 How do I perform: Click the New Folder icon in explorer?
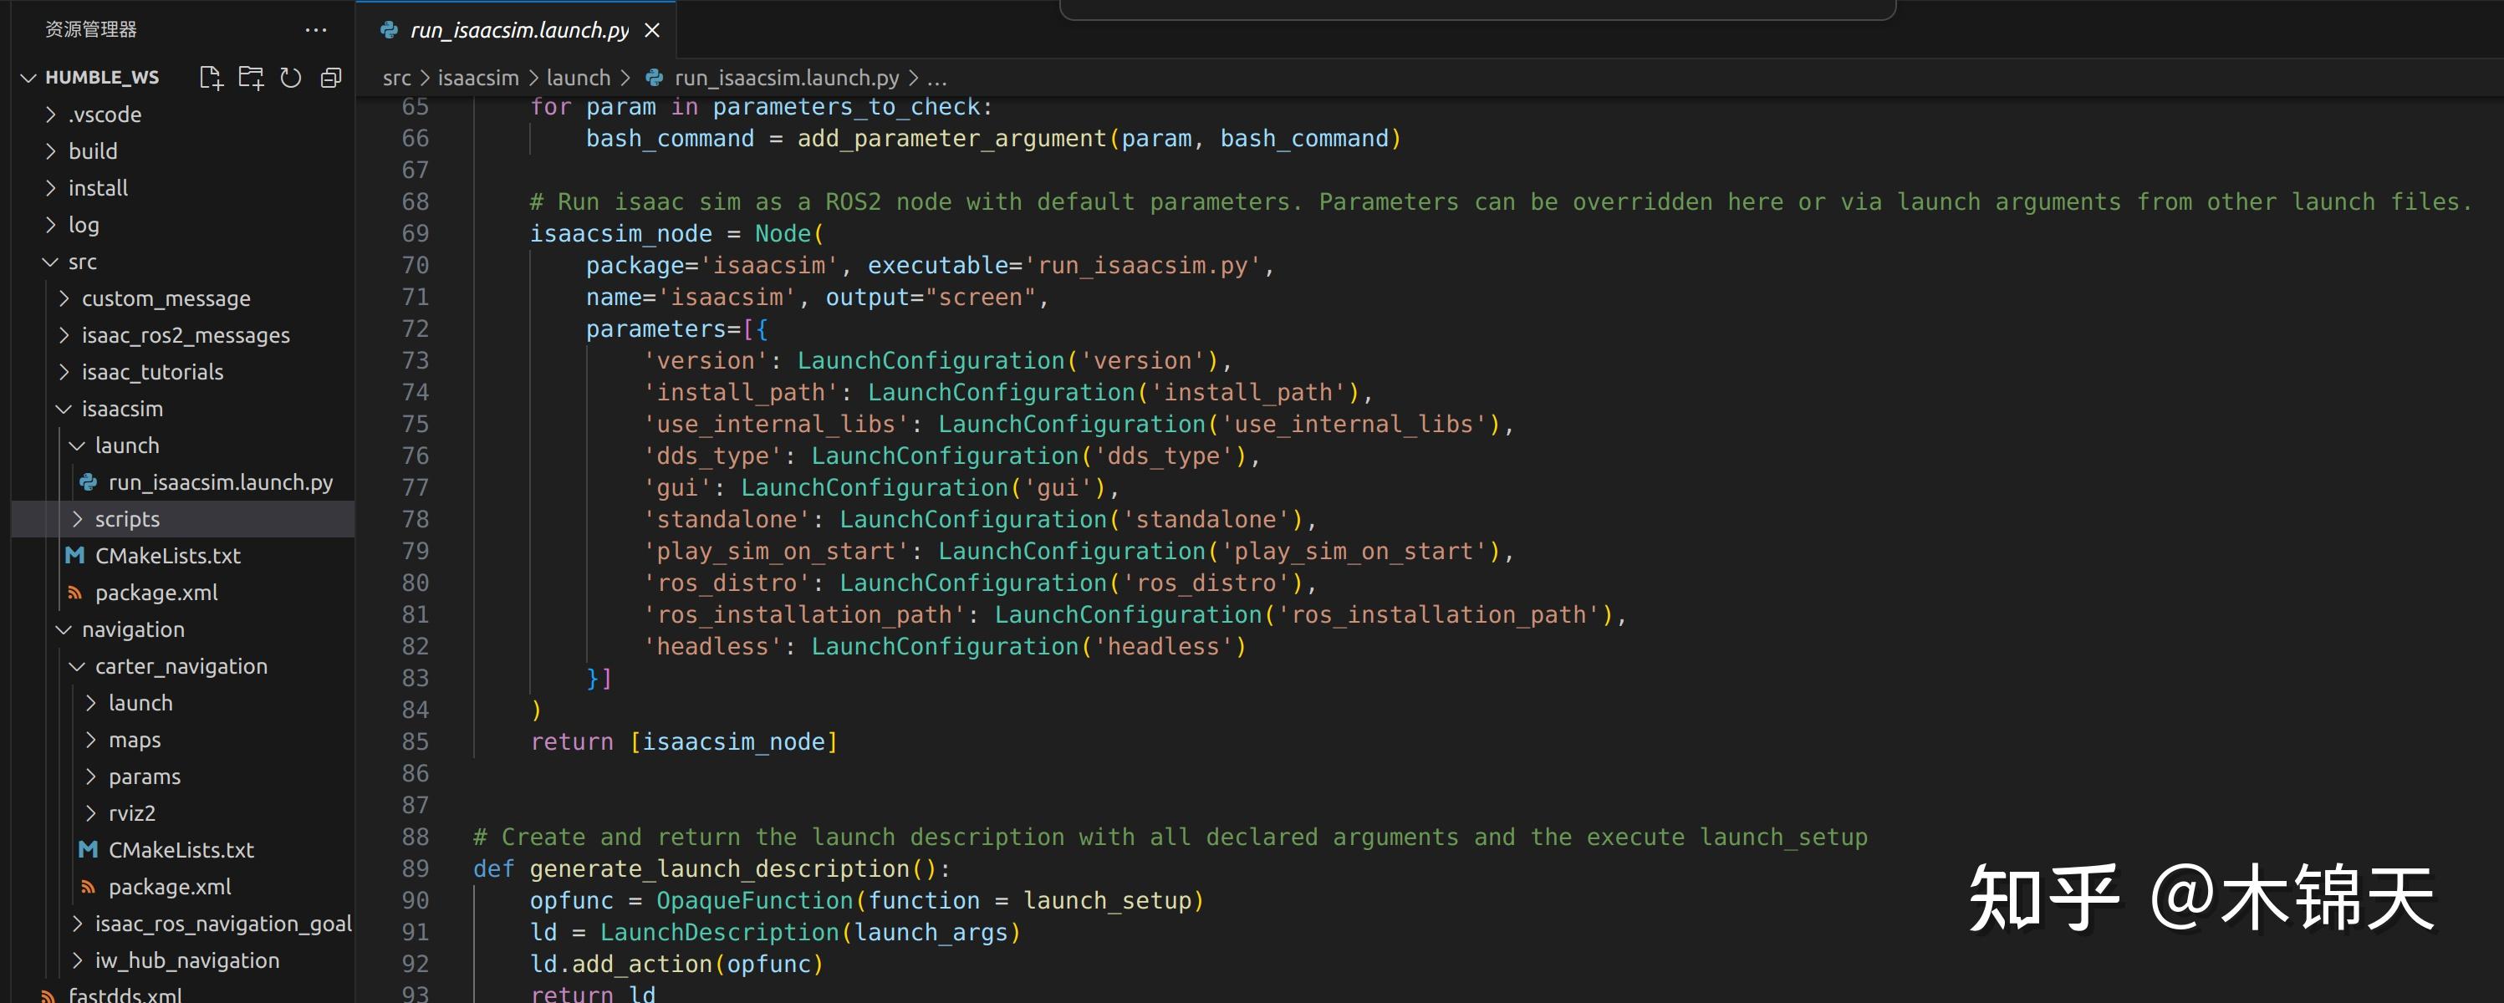click(x=251, y=78)
